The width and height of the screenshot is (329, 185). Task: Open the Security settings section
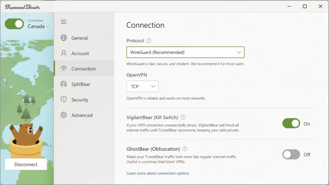pyautogui.click(x=84, y=99)
